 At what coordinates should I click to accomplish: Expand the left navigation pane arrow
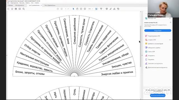pyautogui.click(x=7, y=55)
